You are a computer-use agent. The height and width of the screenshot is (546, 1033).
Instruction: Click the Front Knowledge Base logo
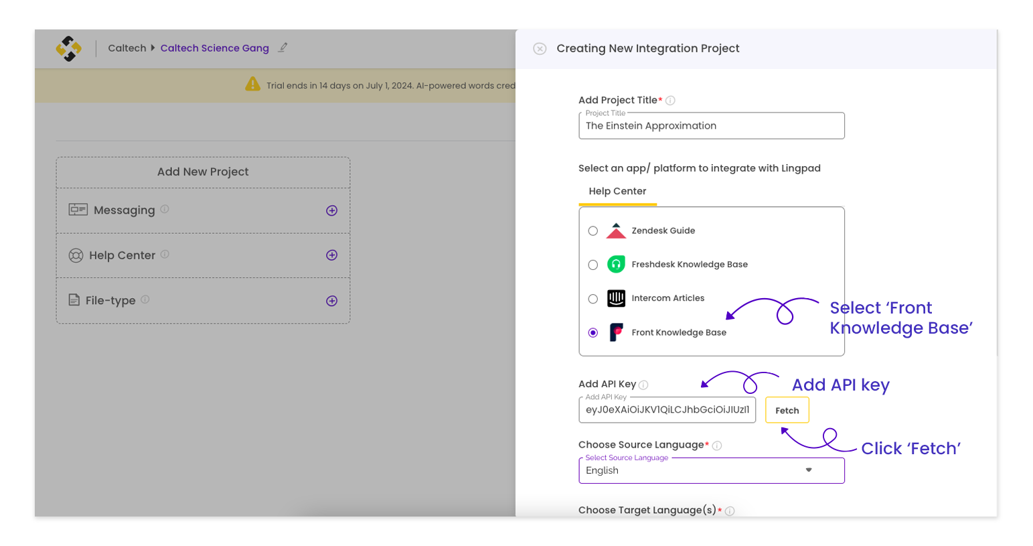pos(616,332)
